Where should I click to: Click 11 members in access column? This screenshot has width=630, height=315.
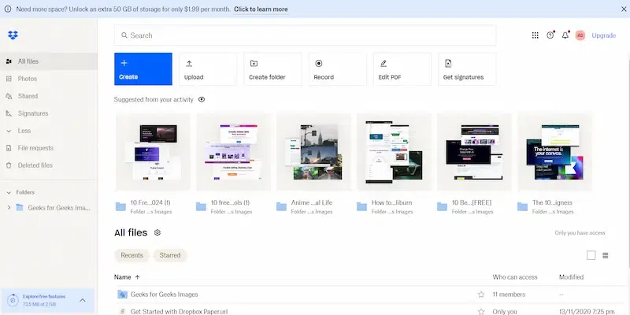pos(509,295)
